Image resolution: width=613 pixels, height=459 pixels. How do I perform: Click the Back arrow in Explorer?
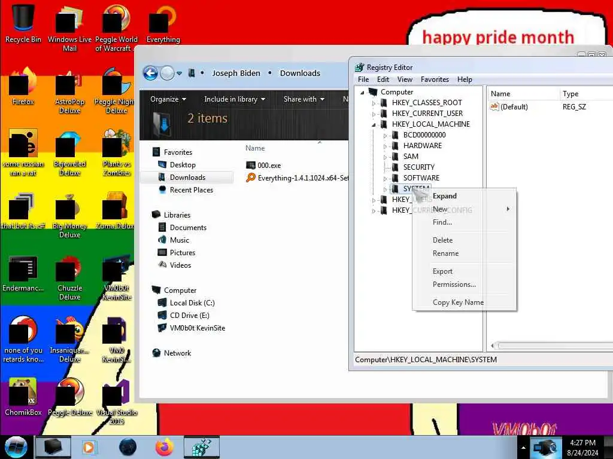(150, 73)
